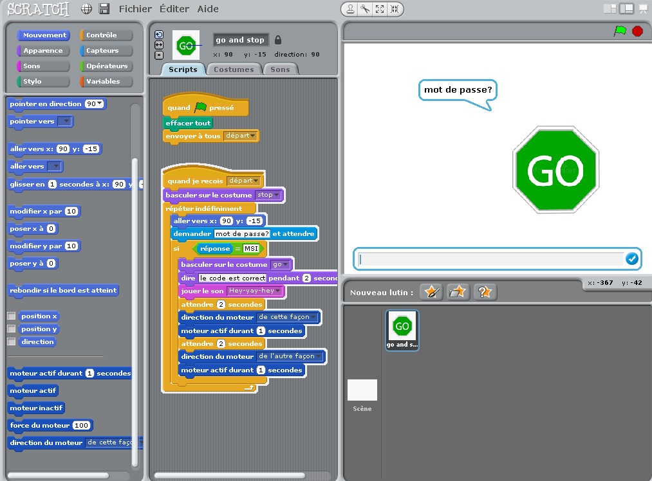Check the direction reporter checkbox

(12, 342)
